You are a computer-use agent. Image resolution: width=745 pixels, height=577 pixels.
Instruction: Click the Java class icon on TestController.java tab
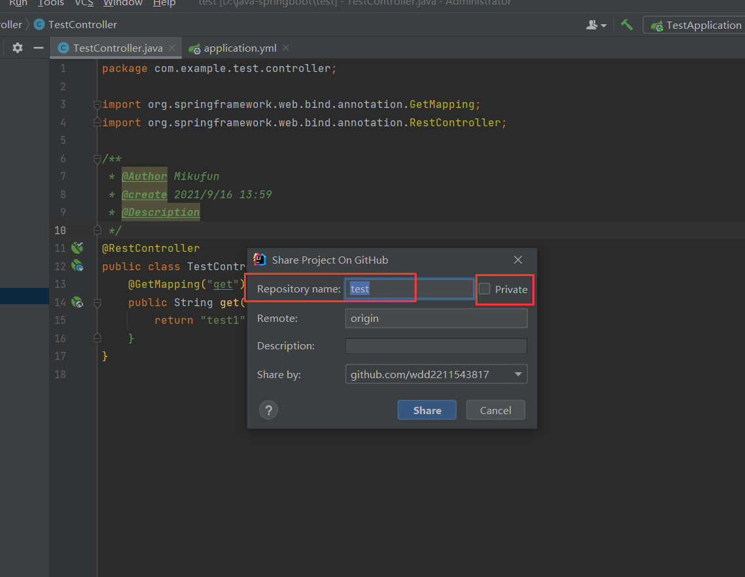point(63,48)
